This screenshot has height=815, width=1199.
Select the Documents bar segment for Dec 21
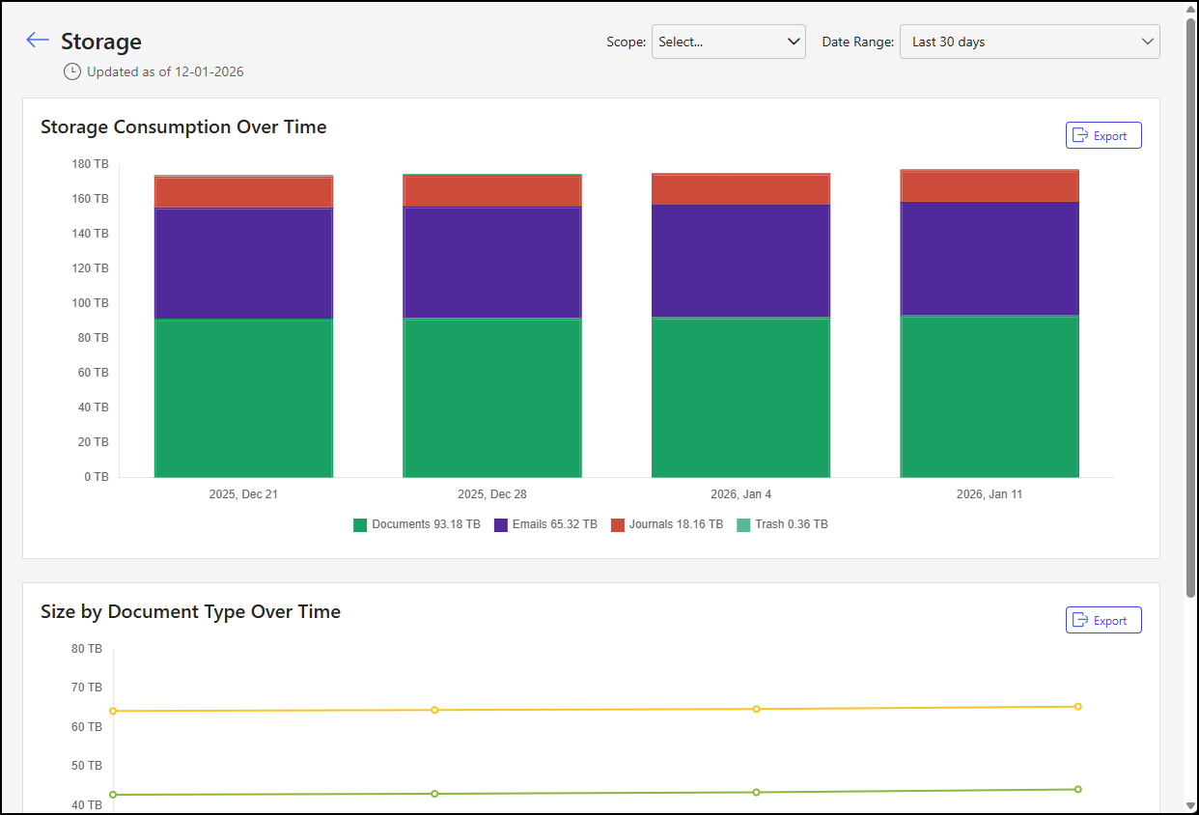pyautogui.click(x=243, y=398)
